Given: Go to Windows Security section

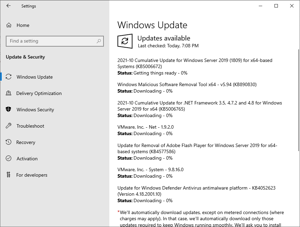Looking at the screenshot, I should click(35, 110).
